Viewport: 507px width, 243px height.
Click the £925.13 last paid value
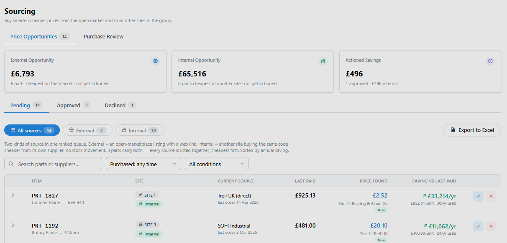pos(305,195)
